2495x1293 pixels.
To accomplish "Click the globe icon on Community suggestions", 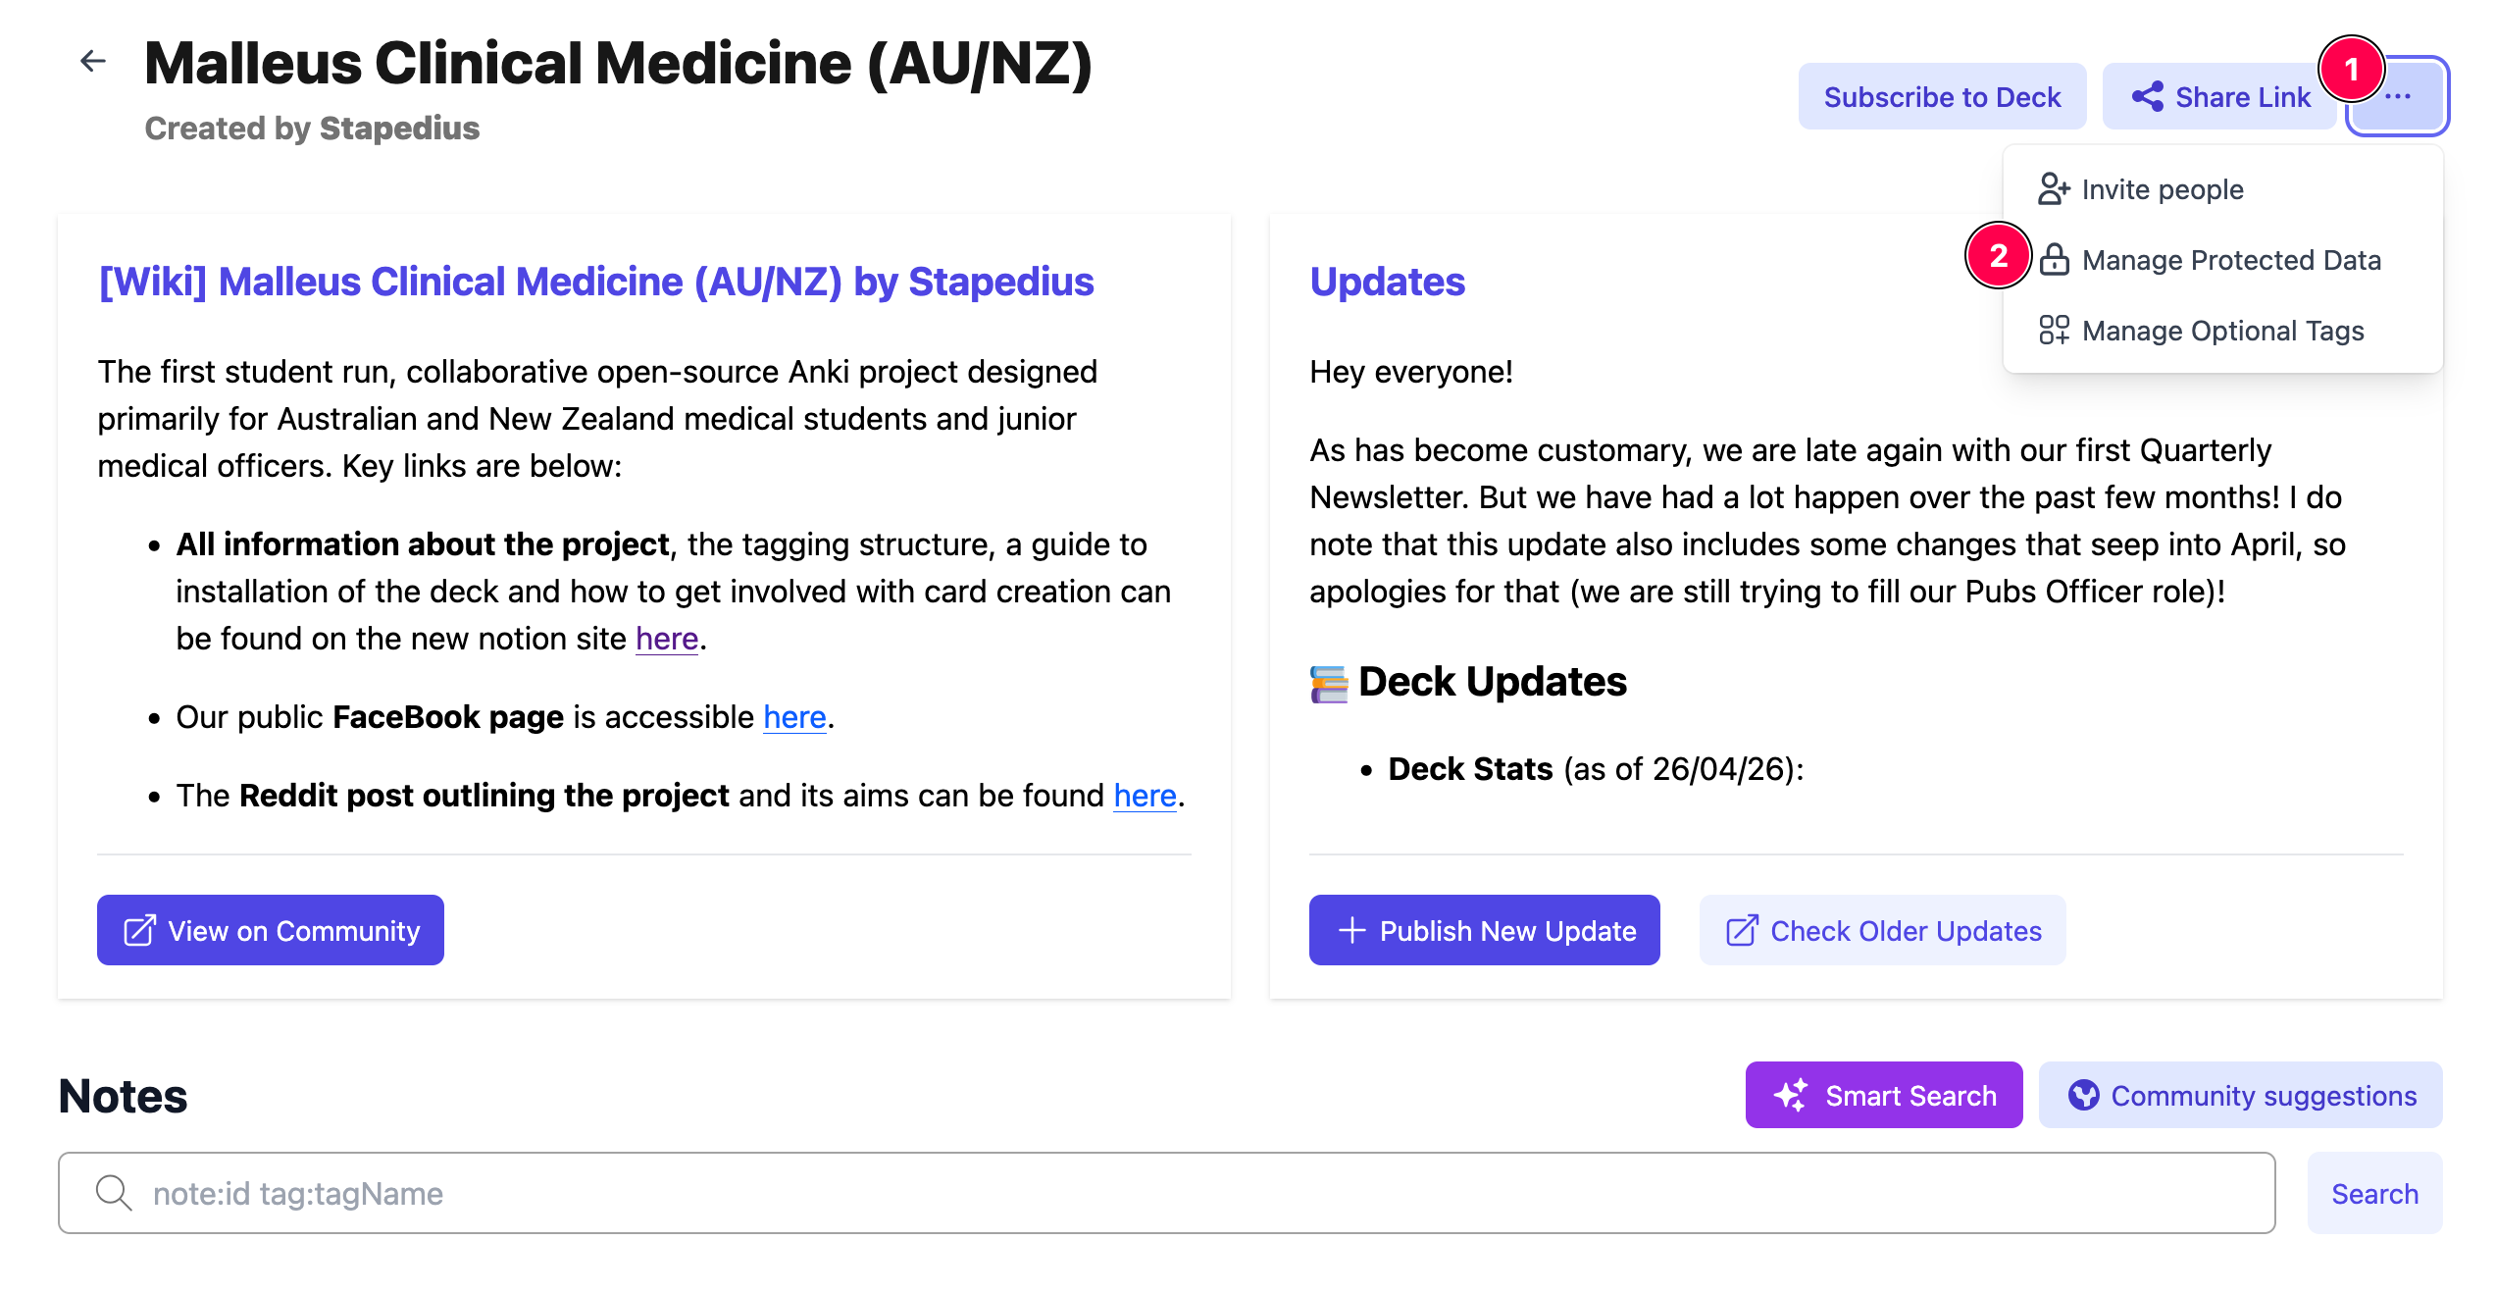I will (2083, 1095).
